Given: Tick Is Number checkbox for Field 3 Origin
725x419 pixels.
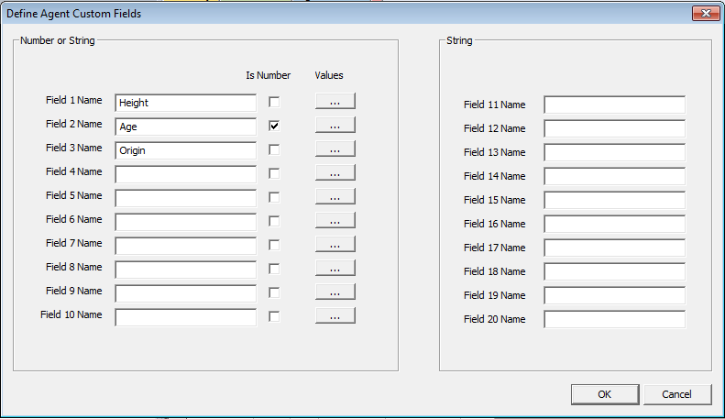Looking at the screenshot, I should tap(274, 149).
